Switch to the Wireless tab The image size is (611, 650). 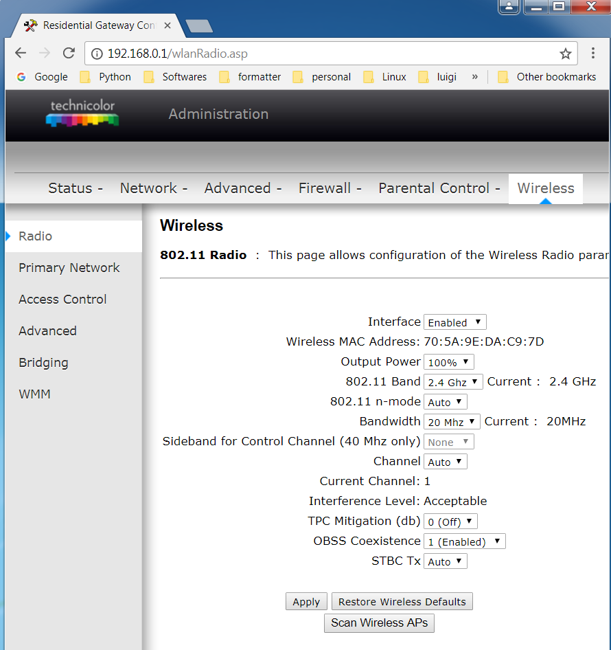(x=545, y=188)
